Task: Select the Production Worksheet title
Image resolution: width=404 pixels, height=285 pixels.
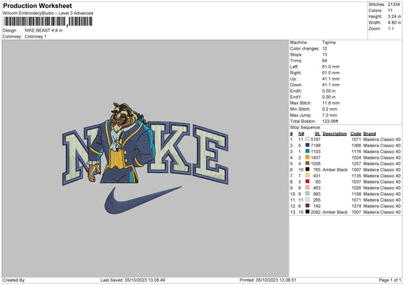Action: tap(37, 5)
